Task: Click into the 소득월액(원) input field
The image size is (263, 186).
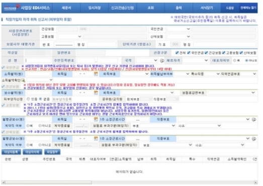Action: pos(38,74)
